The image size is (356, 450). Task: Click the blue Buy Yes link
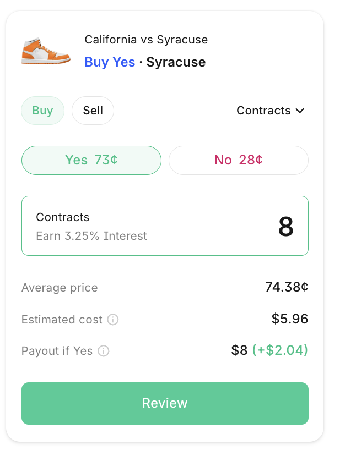click(110, 62)
